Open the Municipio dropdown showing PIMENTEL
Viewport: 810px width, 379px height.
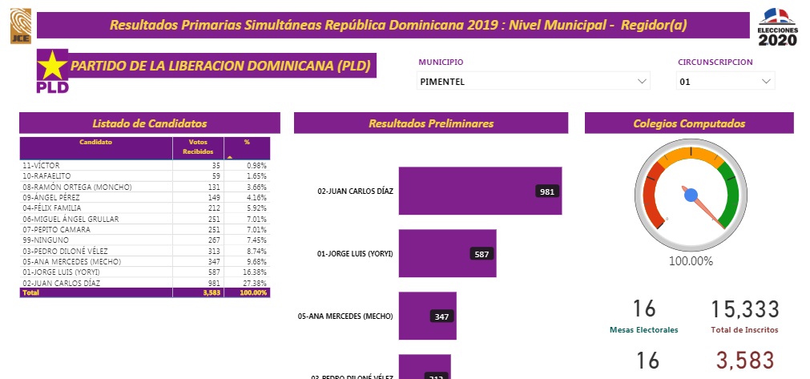tap(533, 81)
